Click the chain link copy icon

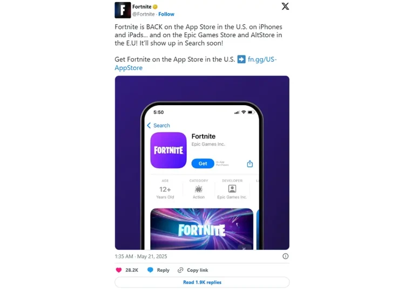[180, 270]
